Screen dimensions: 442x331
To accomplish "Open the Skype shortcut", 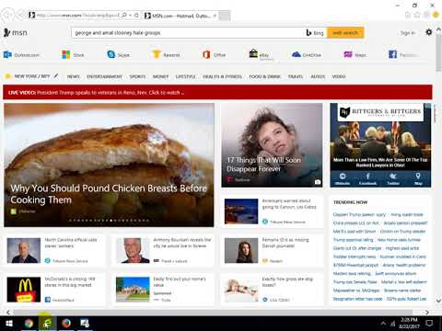I will point(118,55).
